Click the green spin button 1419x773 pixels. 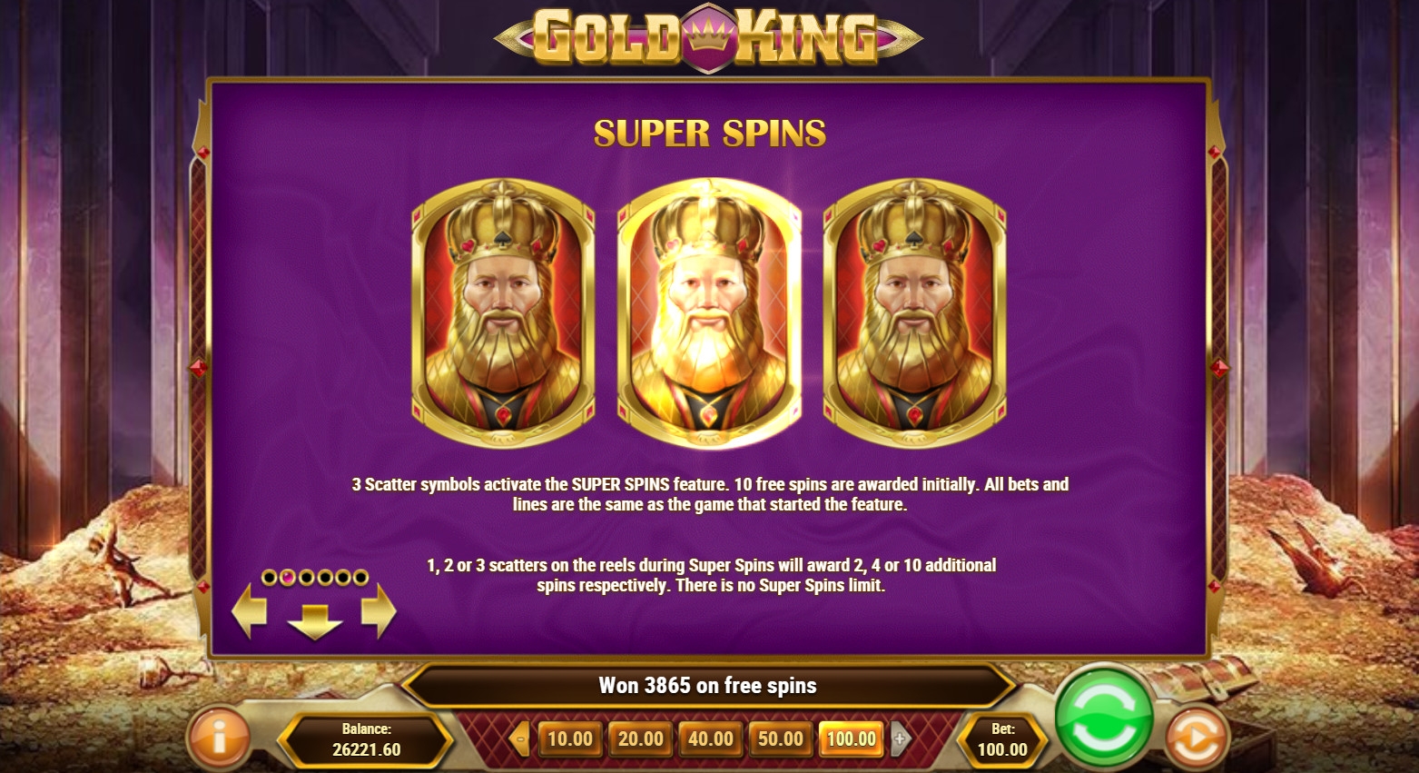[x=1104, y=717]
